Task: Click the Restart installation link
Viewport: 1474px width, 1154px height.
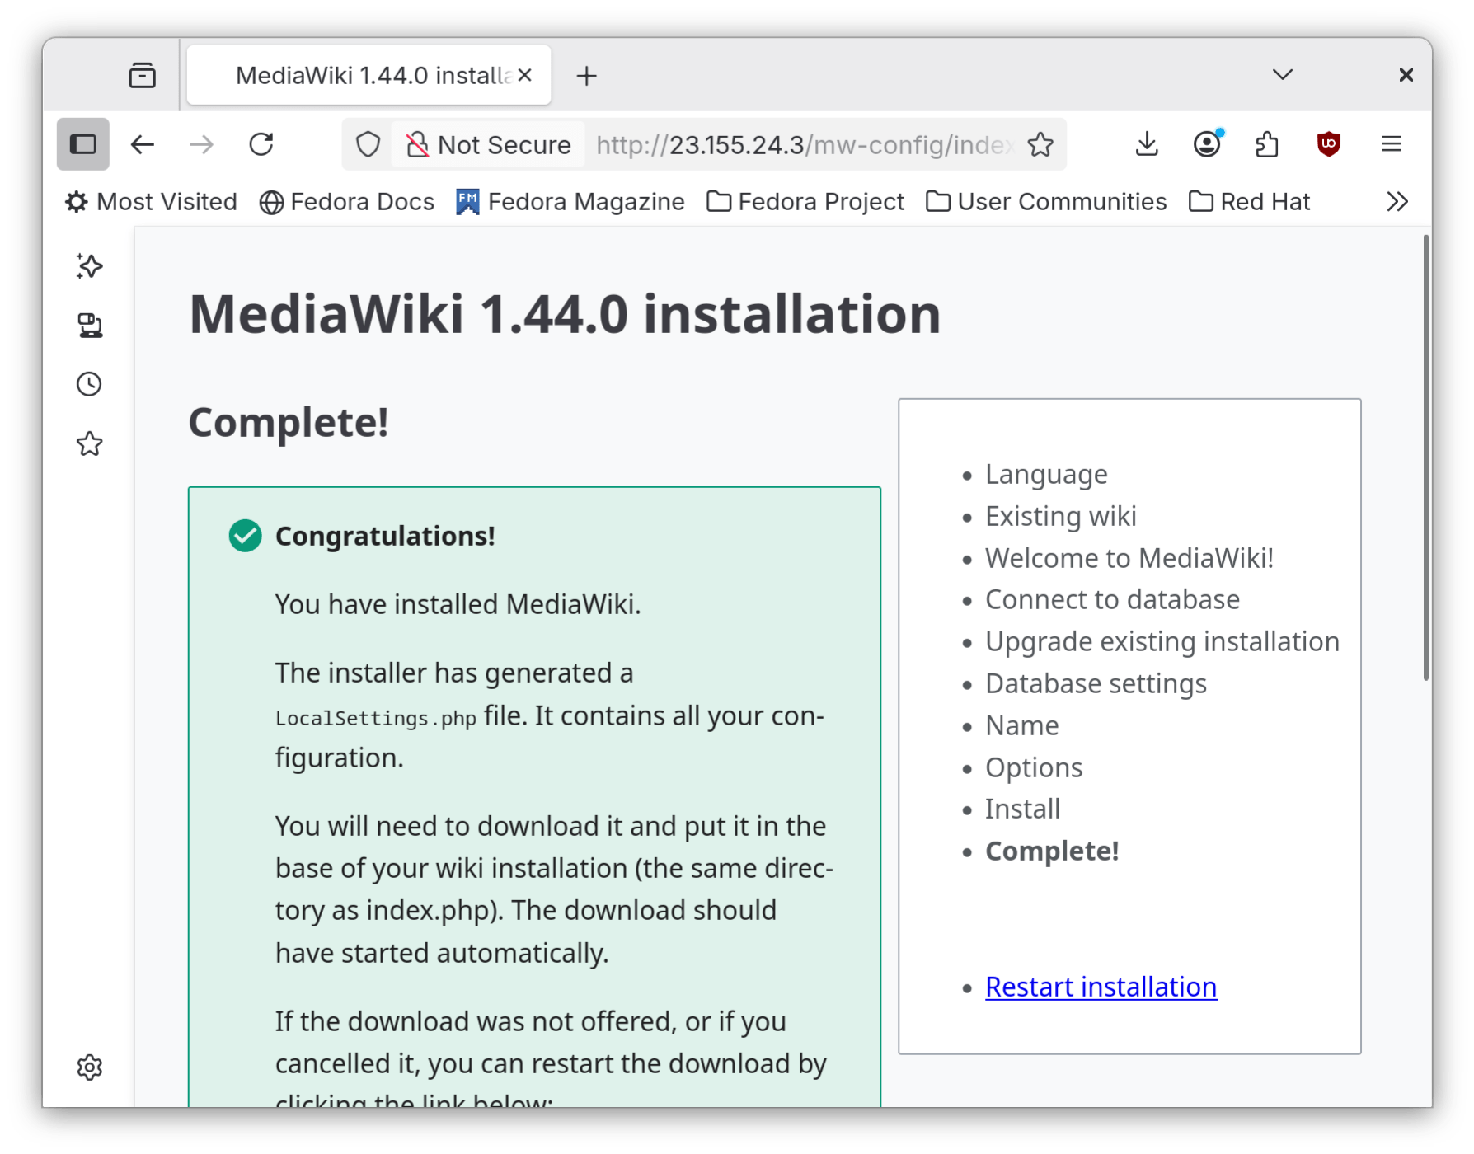Action: click(1100, 987)
